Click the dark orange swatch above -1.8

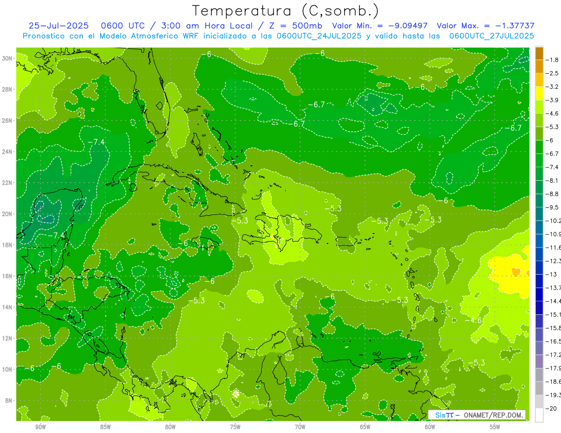(539, 53)
